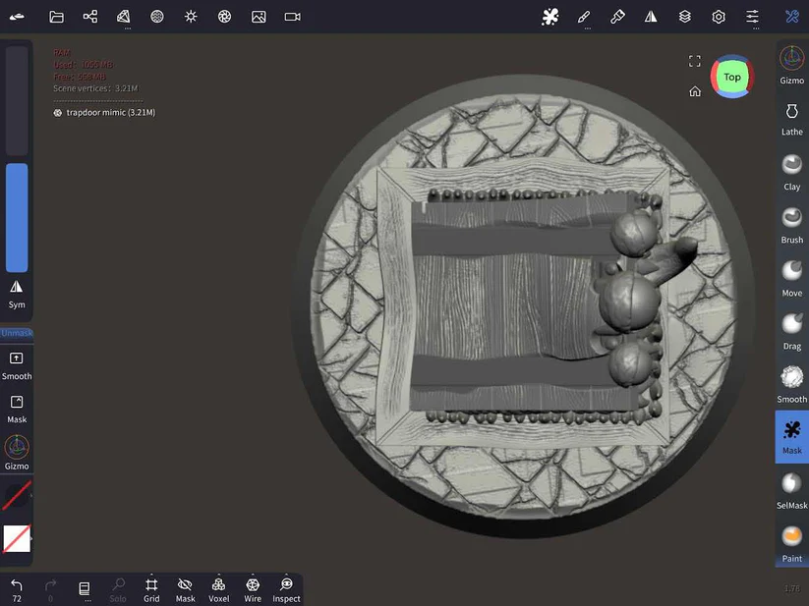
Task: Open the Layers stack menu
Action: click(685, 17)
